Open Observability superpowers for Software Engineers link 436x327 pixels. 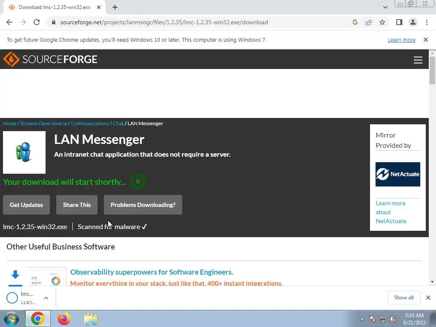click(152, 272)
